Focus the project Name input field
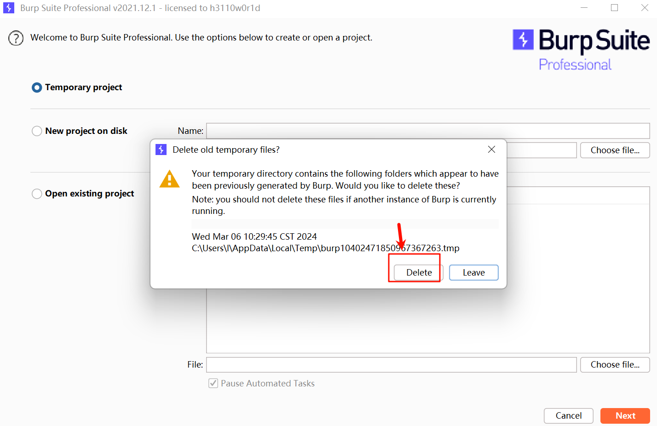The height and width of the screenshot is (426, 657). [428, 131]
